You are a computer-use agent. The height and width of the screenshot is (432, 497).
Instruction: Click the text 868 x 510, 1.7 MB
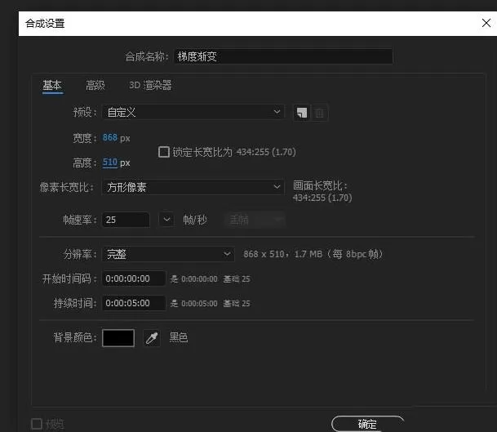point(282,254)
